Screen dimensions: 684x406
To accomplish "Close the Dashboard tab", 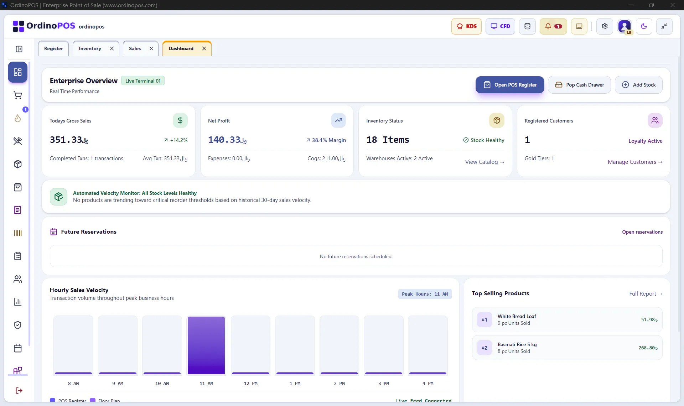I will tap(204, 48).
